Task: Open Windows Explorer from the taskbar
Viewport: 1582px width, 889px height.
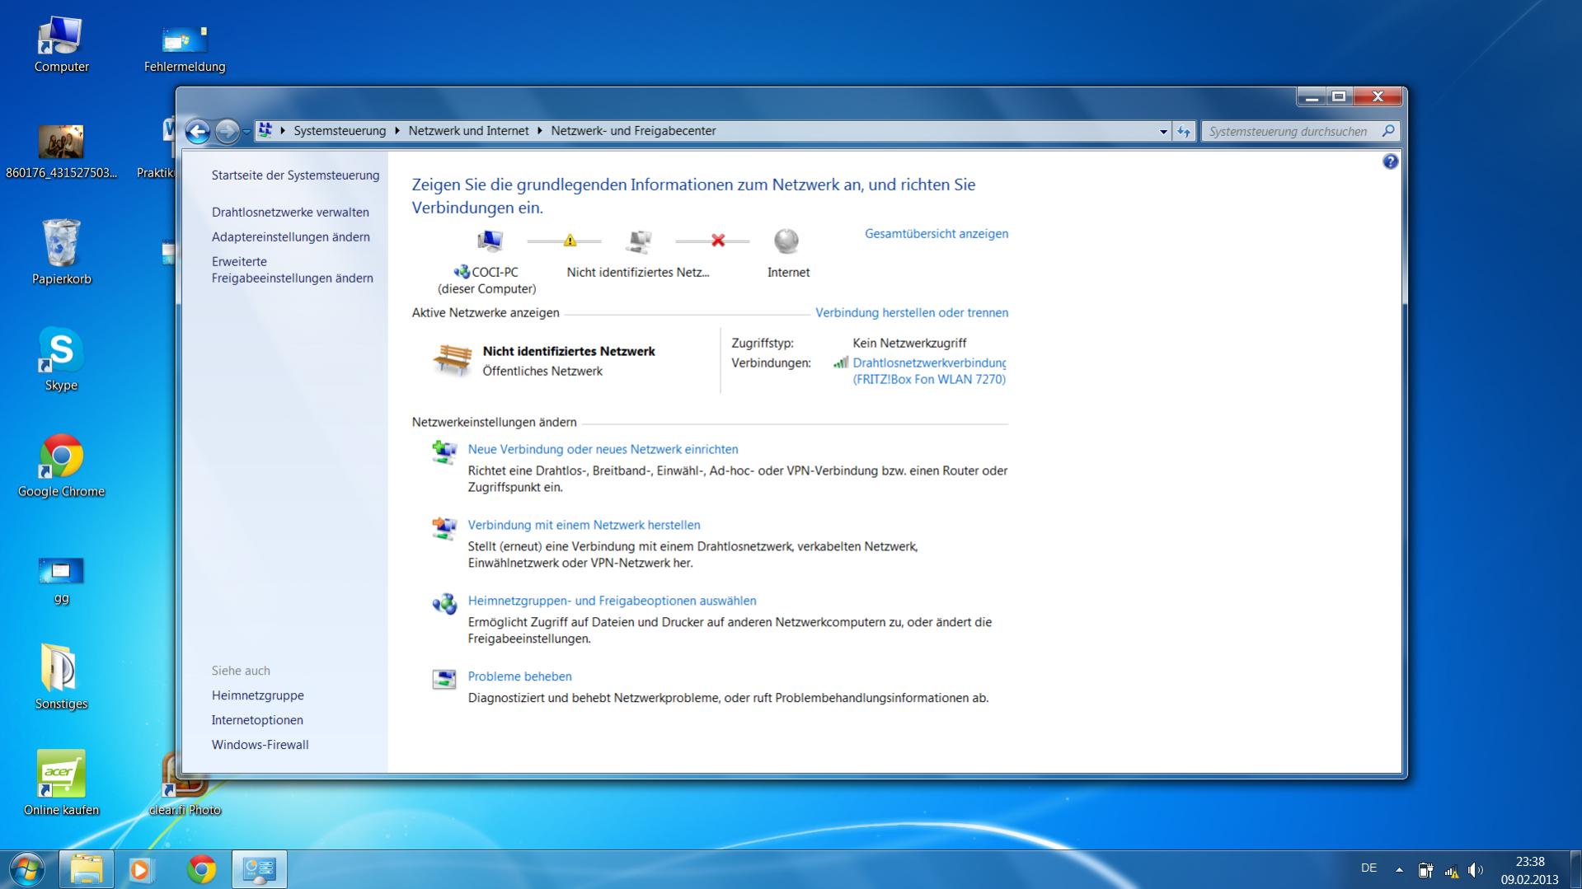Action: coord(86,869)
